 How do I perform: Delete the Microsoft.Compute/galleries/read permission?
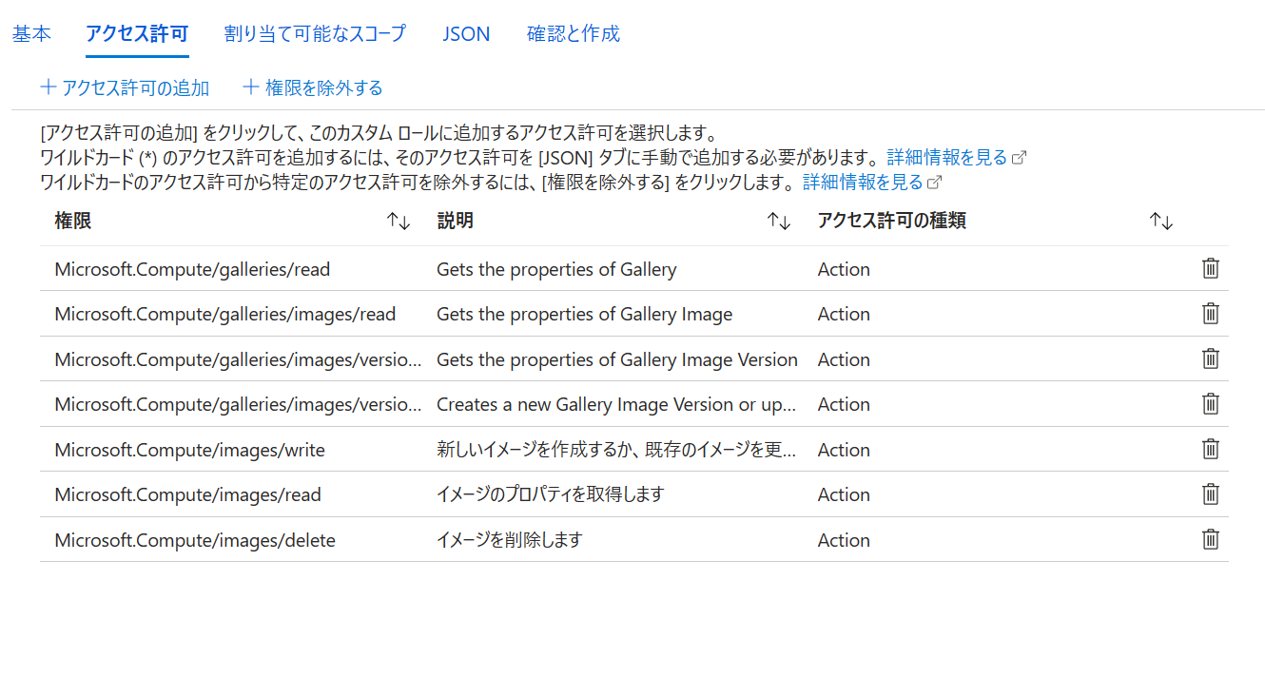click(1211, 269)
